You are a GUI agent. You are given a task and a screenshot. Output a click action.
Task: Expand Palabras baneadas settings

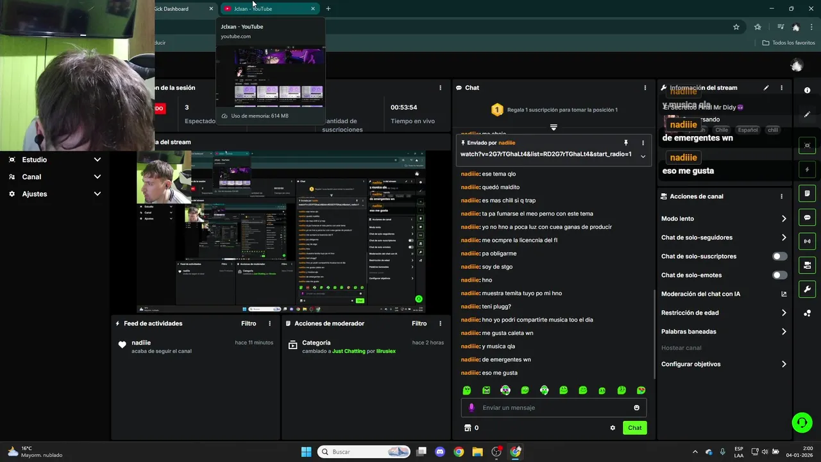[x=784, y=332]
